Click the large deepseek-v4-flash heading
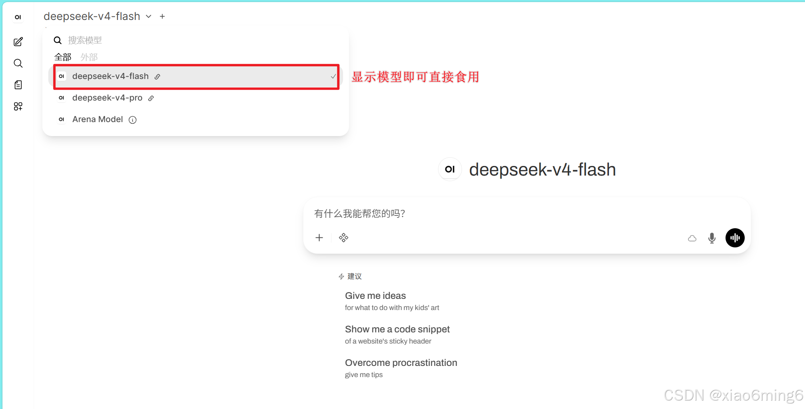This screenshot has height=409, width=805. (542, 170)
